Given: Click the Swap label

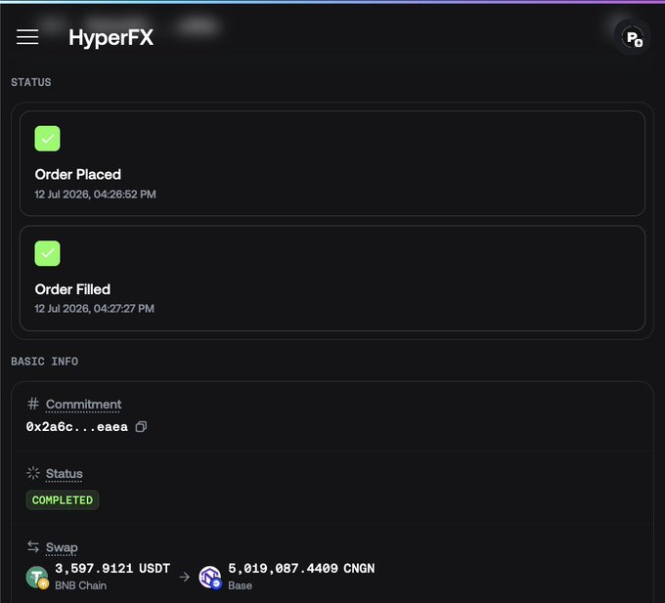Looking at the screenshot, I should (62, 547).
